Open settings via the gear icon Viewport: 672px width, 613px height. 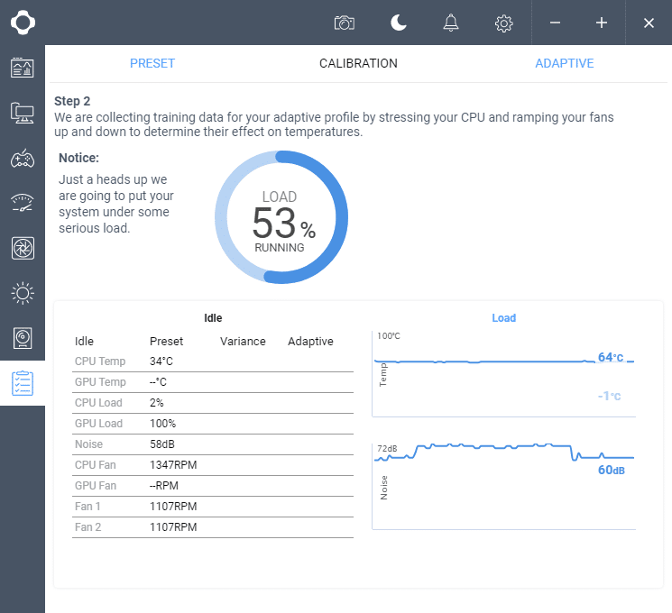[504, 23]
